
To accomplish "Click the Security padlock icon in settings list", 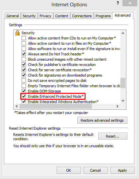I will pos(17,33).
